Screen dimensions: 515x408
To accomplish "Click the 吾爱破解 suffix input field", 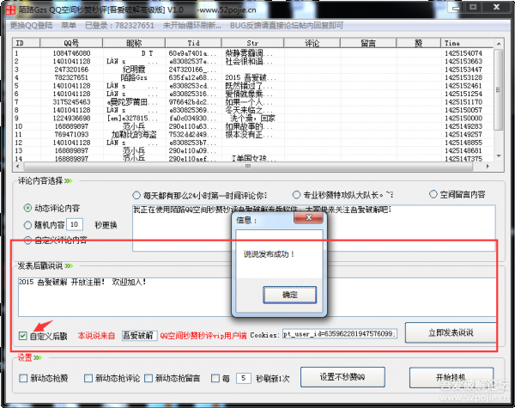I will click(x=139, y=335).
